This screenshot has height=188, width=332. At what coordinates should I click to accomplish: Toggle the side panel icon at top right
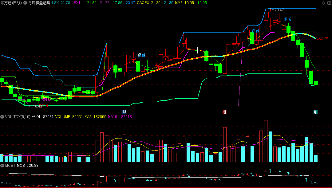pos(329,3)
